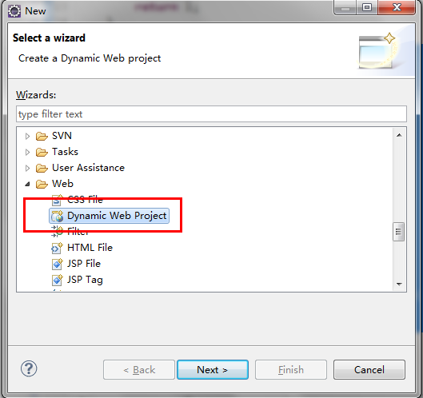Focus the type filter text field
The width and height of the screenshot is (423, 398).
pyautogui.click(x=211, y=114)
